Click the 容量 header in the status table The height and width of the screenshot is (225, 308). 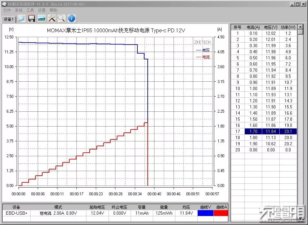pos(142,207)
